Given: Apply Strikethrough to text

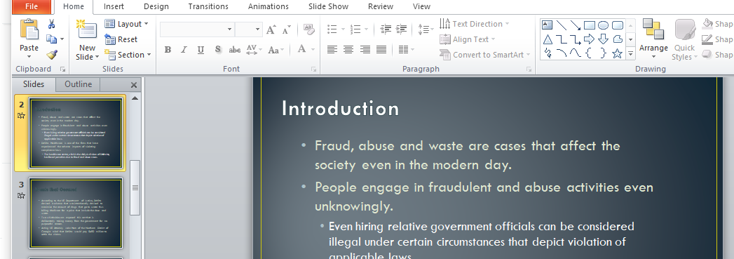Looking at the screenshot, I should click(235, 50).
